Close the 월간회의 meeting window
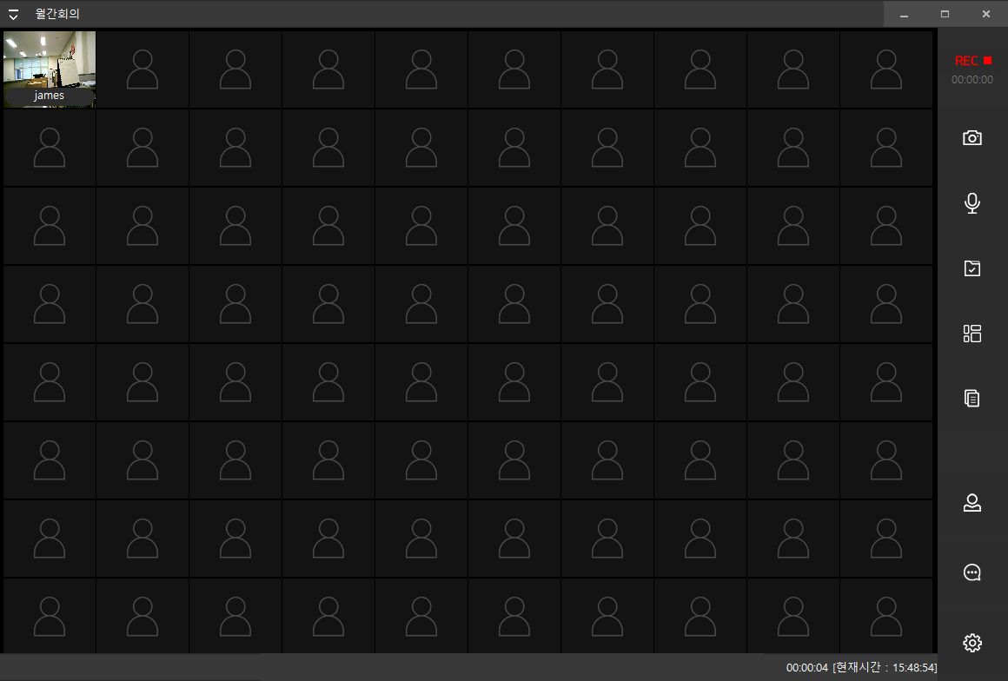The image size is (1008, 681). coord(986,14)
